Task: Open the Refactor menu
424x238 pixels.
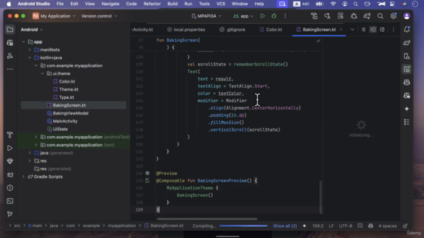Action: point(152,4)
